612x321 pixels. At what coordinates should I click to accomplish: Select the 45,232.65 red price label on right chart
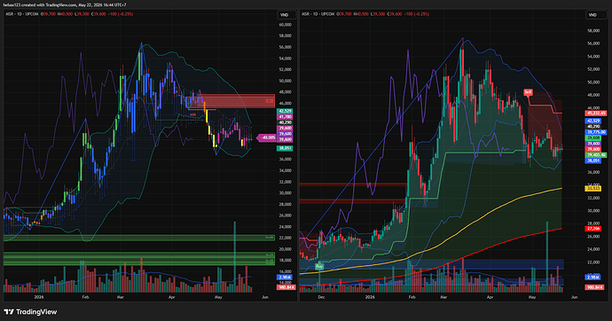coord(595,114)
